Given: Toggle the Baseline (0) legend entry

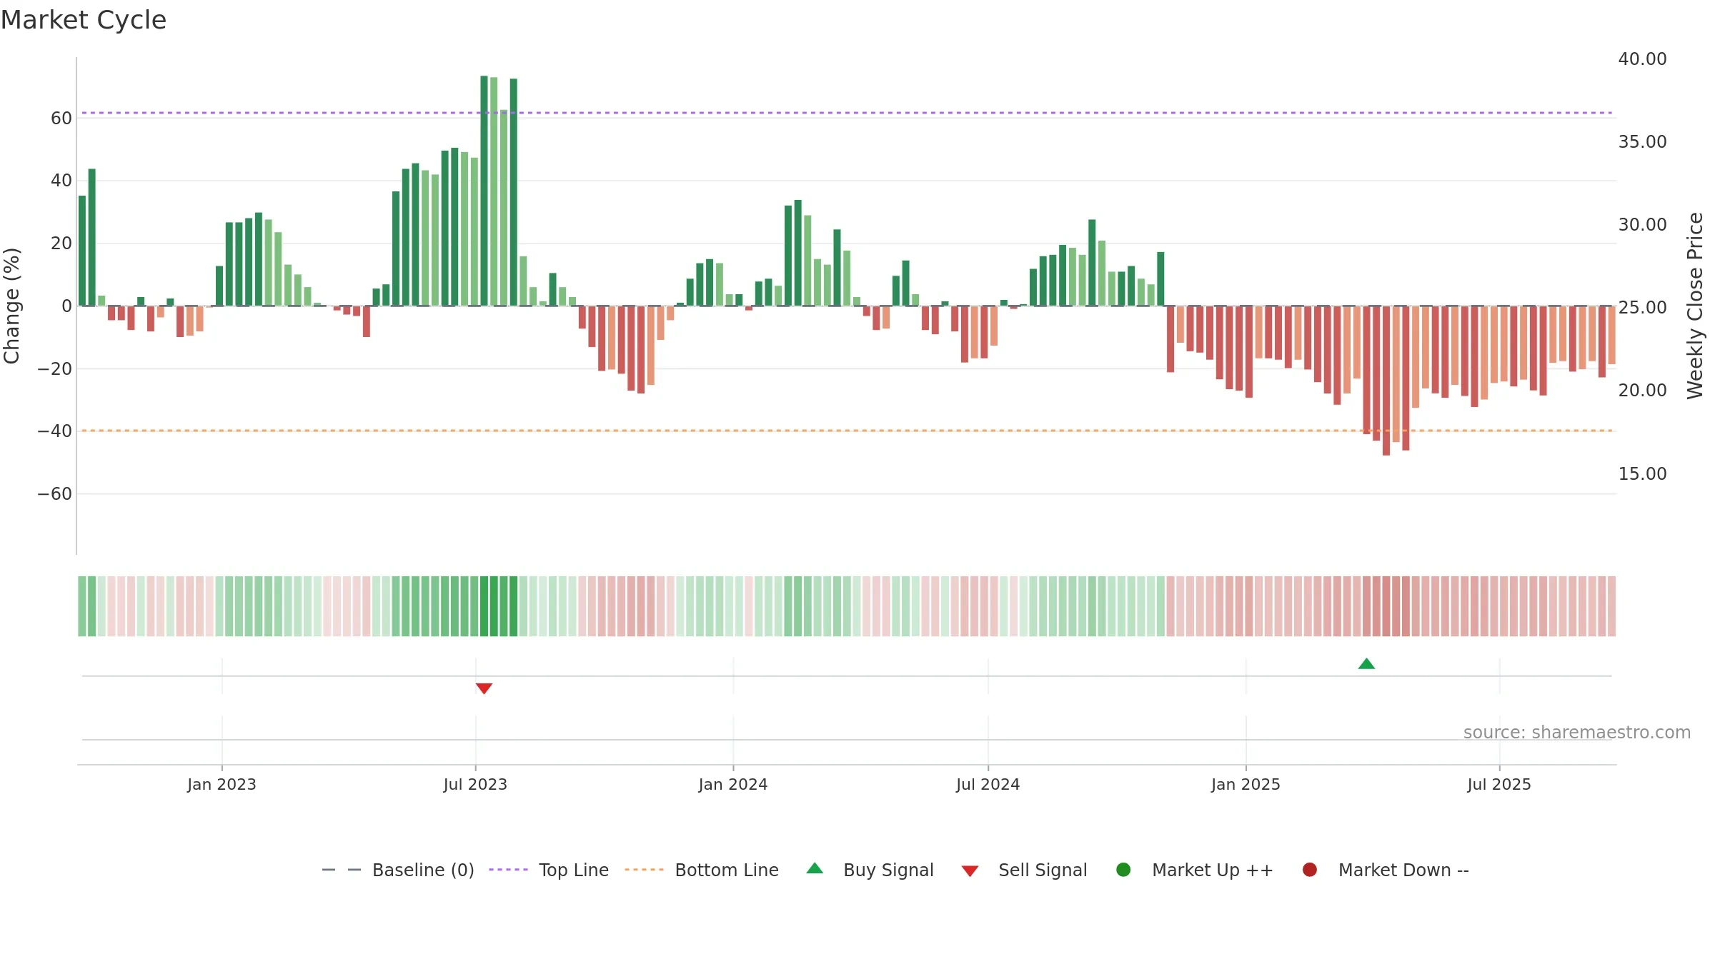Looking at the screenshot, I should 398,870.
